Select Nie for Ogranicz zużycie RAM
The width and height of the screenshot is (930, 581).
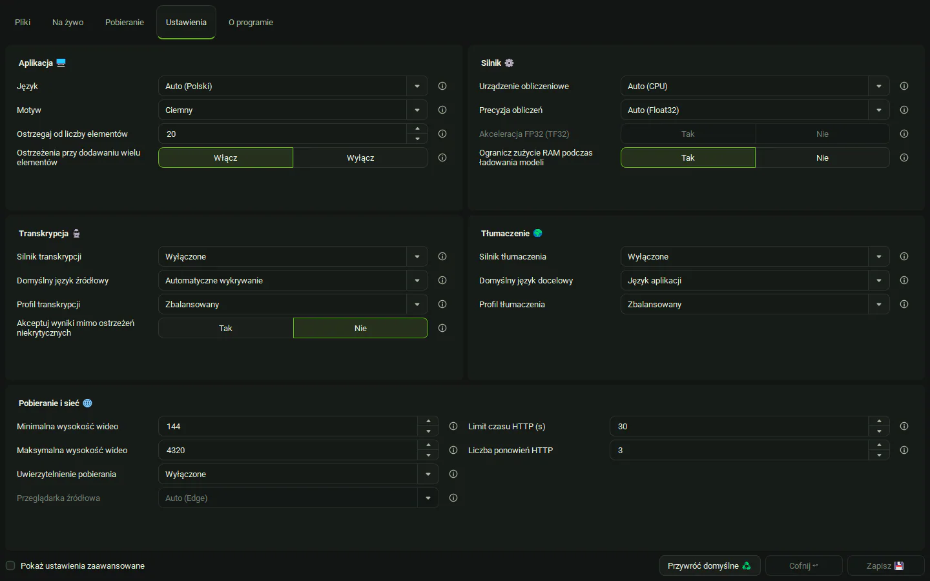point(822,158)
